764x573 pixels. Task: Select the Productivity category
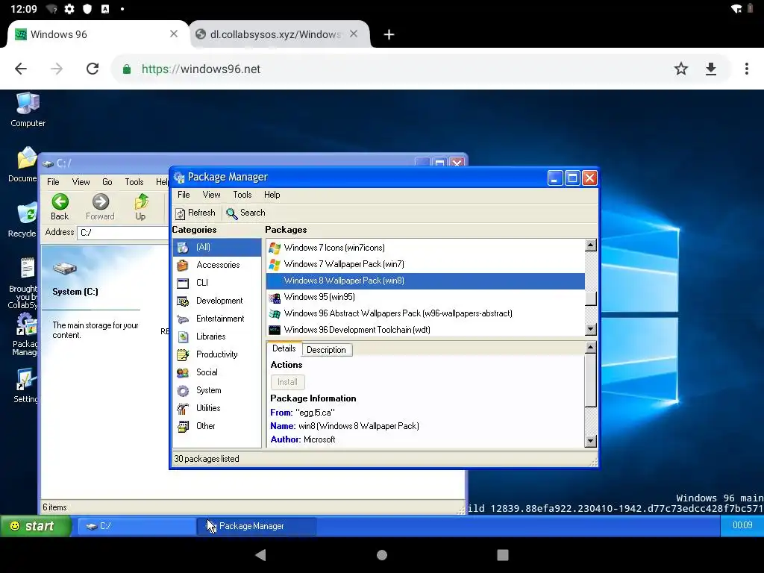coord(217,354)
